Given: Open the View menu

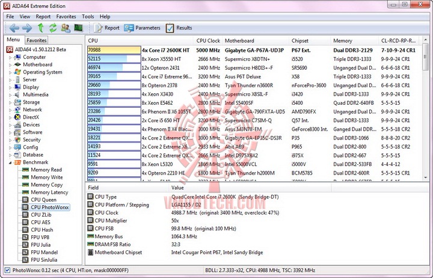Looking at the screenshot, I should [x=25, y=17].
